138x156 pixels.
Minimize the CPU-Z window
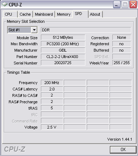(x=117, y=5)
